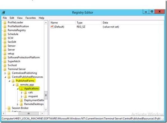Click the calc folder icon
The height and width of the screenshot is (123, 167).
(x=26, y=93)
